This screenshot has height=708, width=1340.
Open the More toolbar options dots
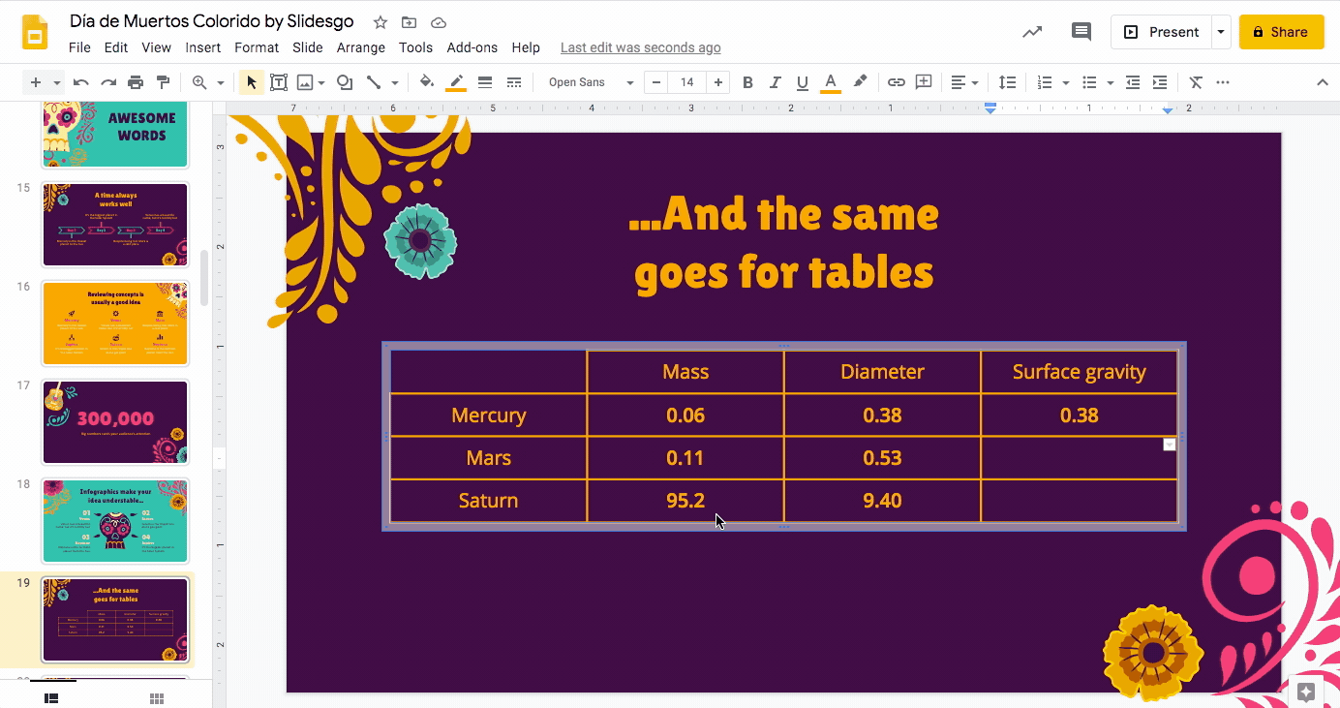pyautogui.click(x=1223, y=82)
